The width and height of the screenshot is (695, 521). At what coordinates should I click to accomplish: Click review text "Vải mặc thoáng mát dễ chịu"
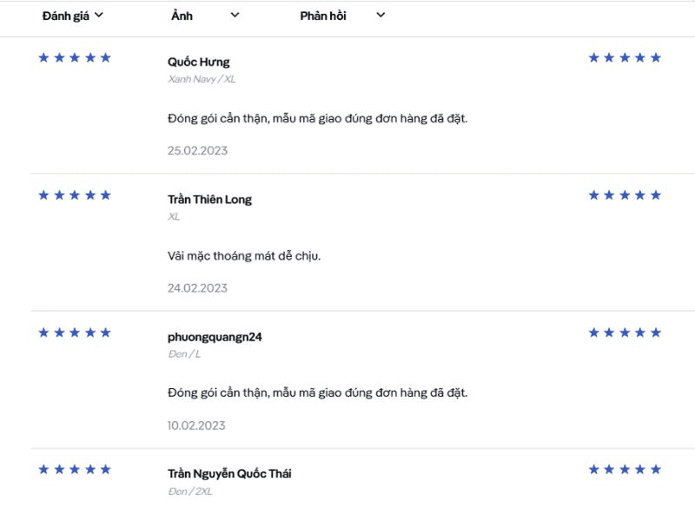[x=244, y=256]
